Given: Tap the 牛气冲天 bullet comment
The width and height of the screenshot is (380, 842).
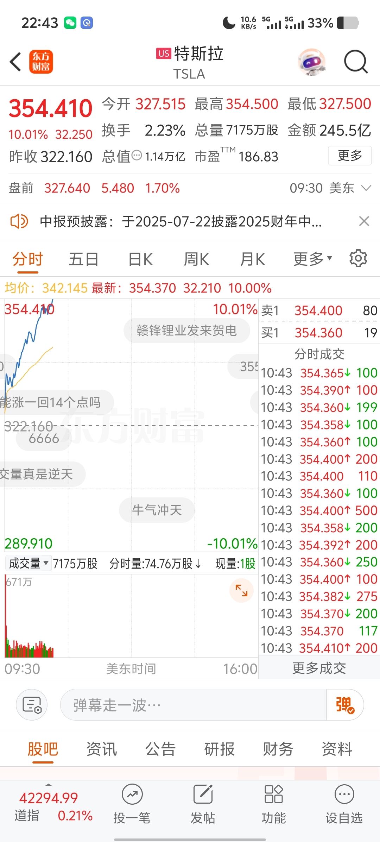Looking at the screenshot, I should pyautogui.click(x=157, y=510).
